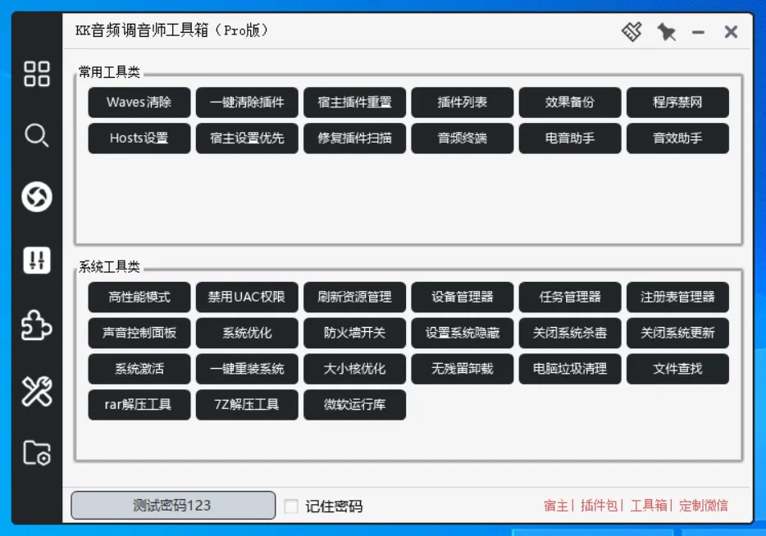The image size is (766, 536).
Task: Launch 音效助手
Action: 677,139
